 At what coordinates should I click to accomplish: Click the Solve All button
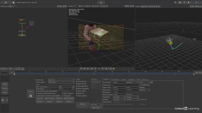click(x=40, y=98)
